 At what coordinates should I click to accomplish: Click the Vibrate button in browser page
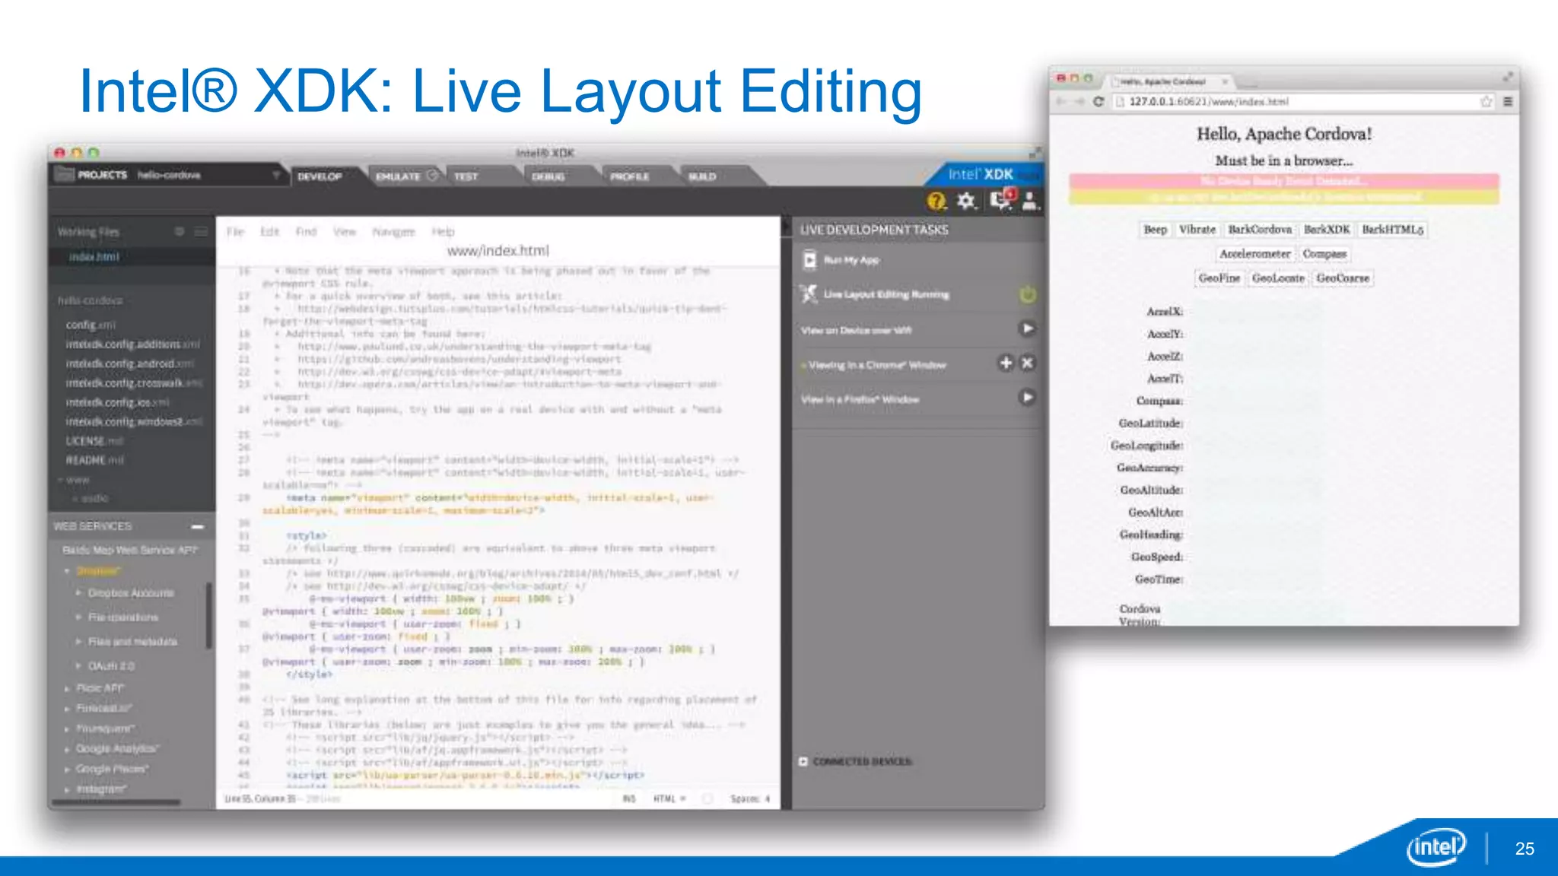[1197, 230]
